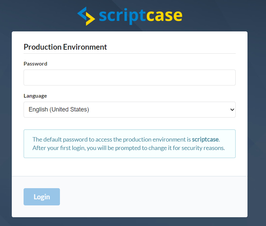Click the "After your first login" notice line

pyautogui.click(x=129, y=148)
